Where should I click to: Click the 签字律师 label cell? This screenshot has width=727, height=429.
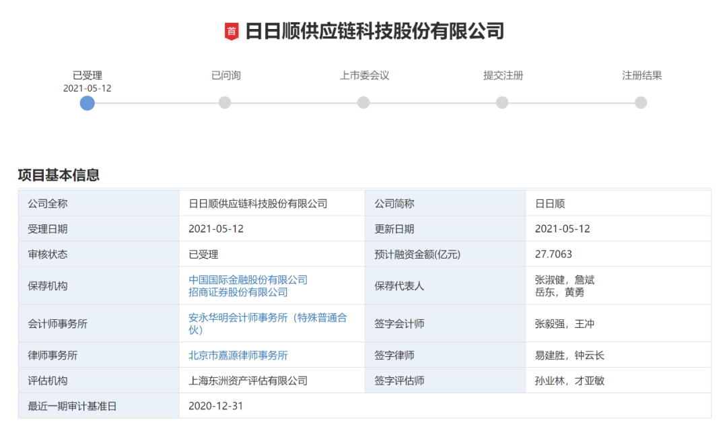[445, 355]
